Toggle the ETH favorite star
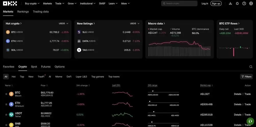256x127 pixels. point(6,104)
